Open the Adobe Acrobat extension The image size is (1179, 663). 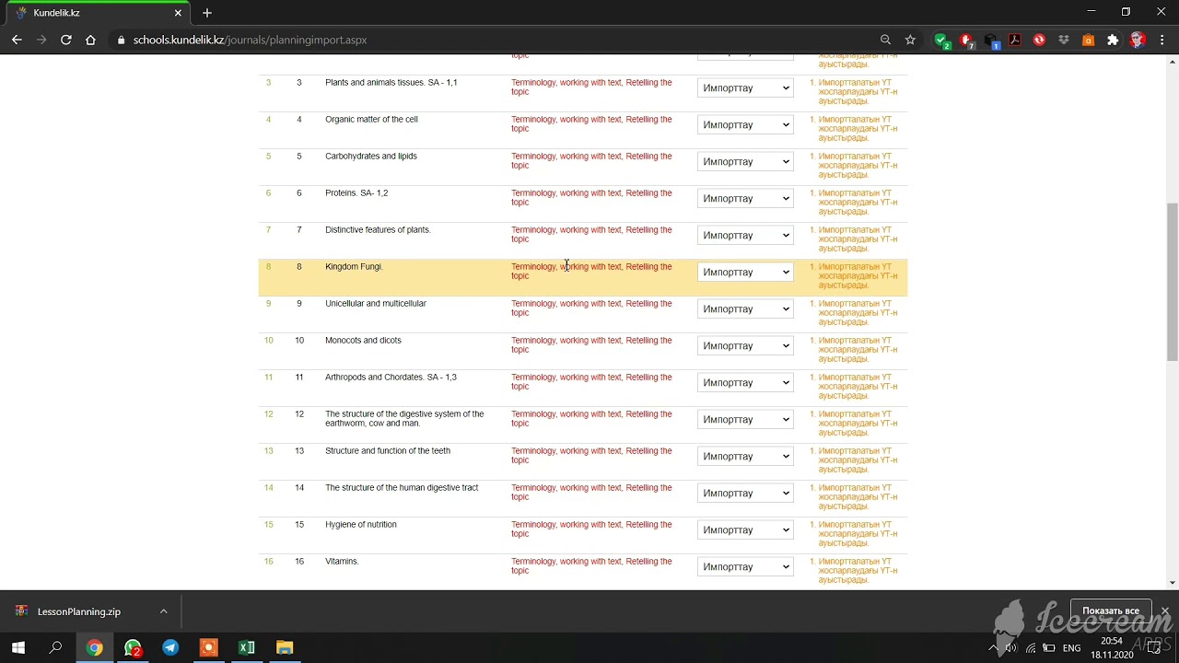[x=1014, y=40]
